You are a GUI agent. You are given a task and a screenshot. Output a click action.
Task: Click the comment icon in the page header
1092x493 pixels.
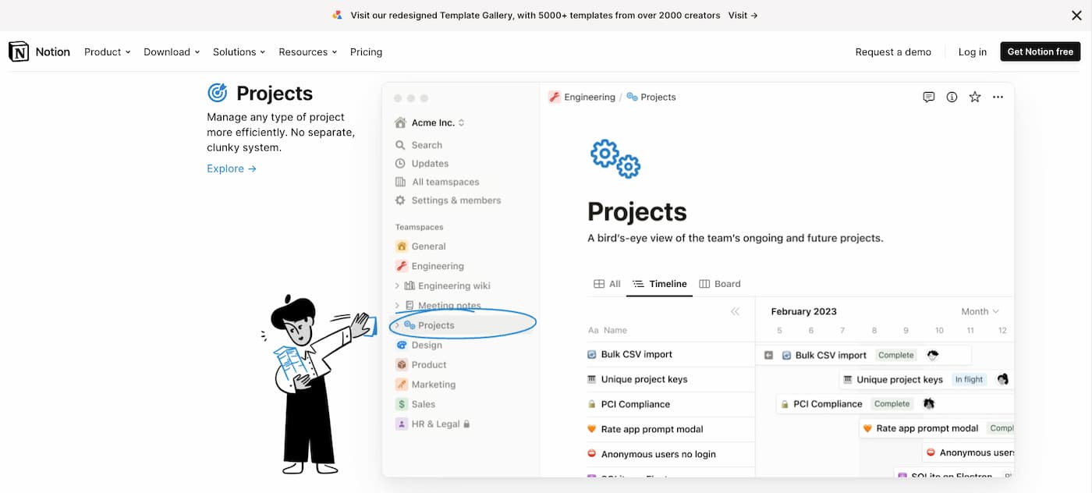tap(928, 97)
